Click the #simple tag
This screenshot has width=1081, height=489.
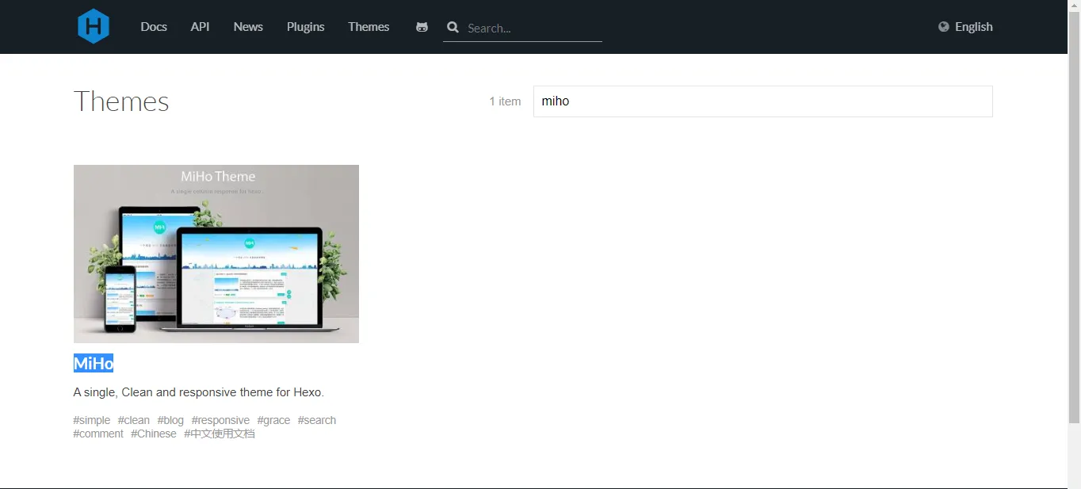(x=92, y=420)
